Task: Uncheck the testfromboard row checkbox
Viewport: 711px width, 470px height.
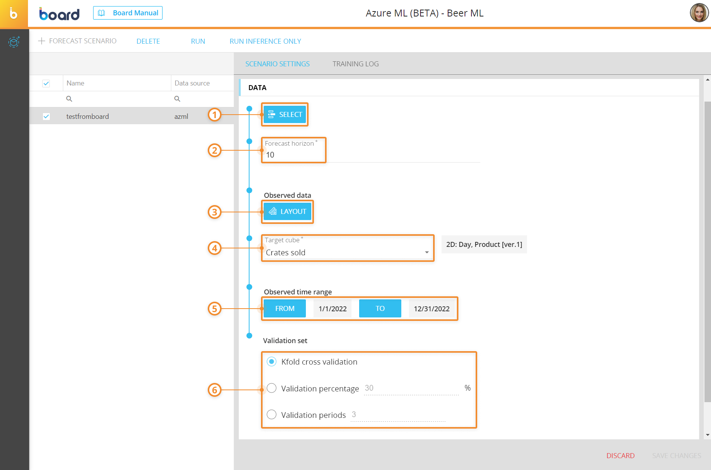Action: tap(46, 117)
